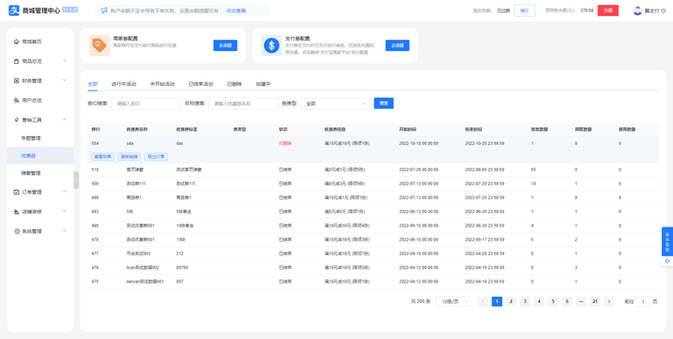The image size is (673, 339).
Task: Go to pagination page 3
Action: [x=525, y=301]
